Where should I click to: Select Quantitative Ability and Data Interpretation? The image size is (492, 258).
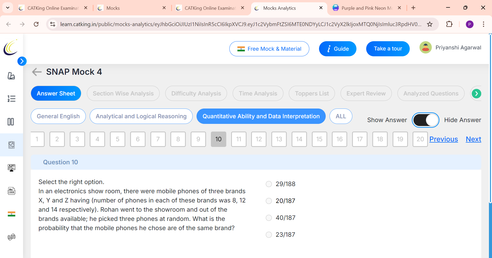pyautogui.click(x=261, y=116)
